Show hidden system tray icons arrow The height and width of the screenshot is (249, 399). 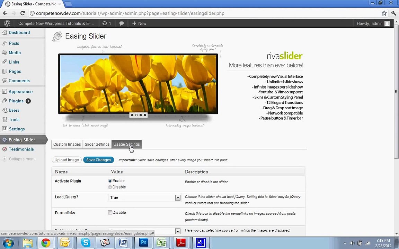coord(345,243)
